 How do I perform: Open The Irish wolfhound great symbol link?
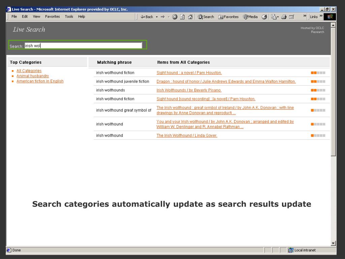(225, 110)
